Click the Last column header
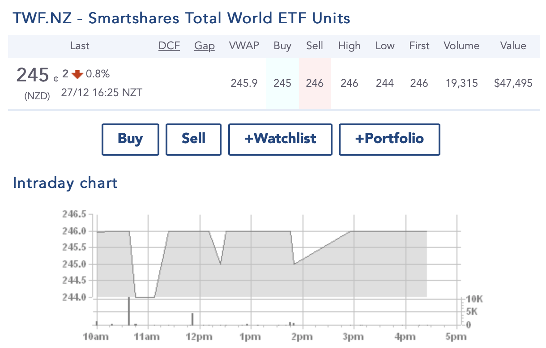Image resolution: width=546 pixels, height=348 pixels. coord(80,46)
